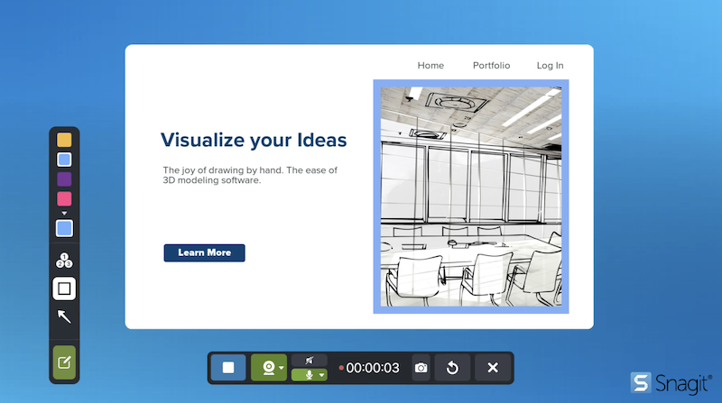The height and width of the screenshot is (403, 722).
Task: Open the webcam options dropdown arrow
Action: click(x=282, y=368)
